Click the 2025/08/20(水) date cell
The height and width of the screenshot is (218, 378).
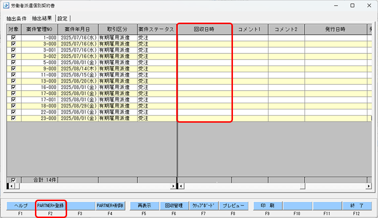[x=78, y=81]
